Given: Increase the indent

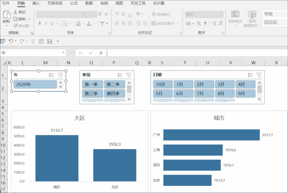Looking at the screenshot, I should pyautogui.click(x=145, y=23).
